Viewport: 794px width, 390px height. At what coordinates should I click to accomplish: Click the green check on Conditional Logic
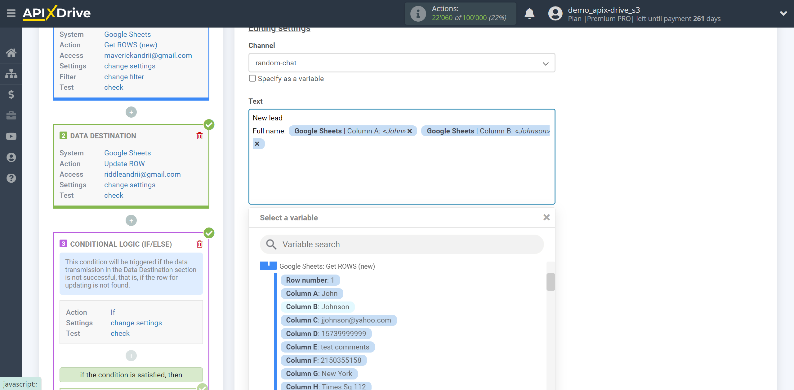click(x=209, y=233)
